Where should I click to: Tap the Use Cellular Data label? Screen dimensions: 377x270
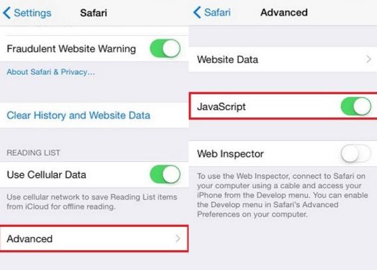click(x=47, y=174)
